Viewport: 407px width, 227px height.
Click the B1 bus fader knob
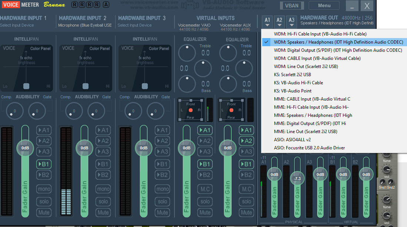[343, 175]
